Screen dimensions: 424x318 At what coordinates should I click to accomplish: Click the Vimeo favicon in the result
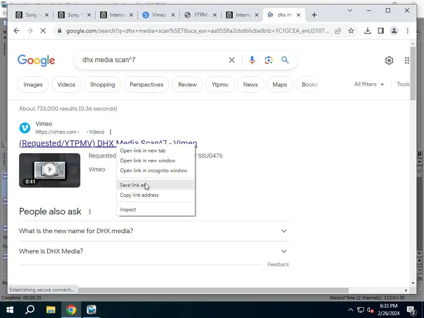tap(24, 128)
